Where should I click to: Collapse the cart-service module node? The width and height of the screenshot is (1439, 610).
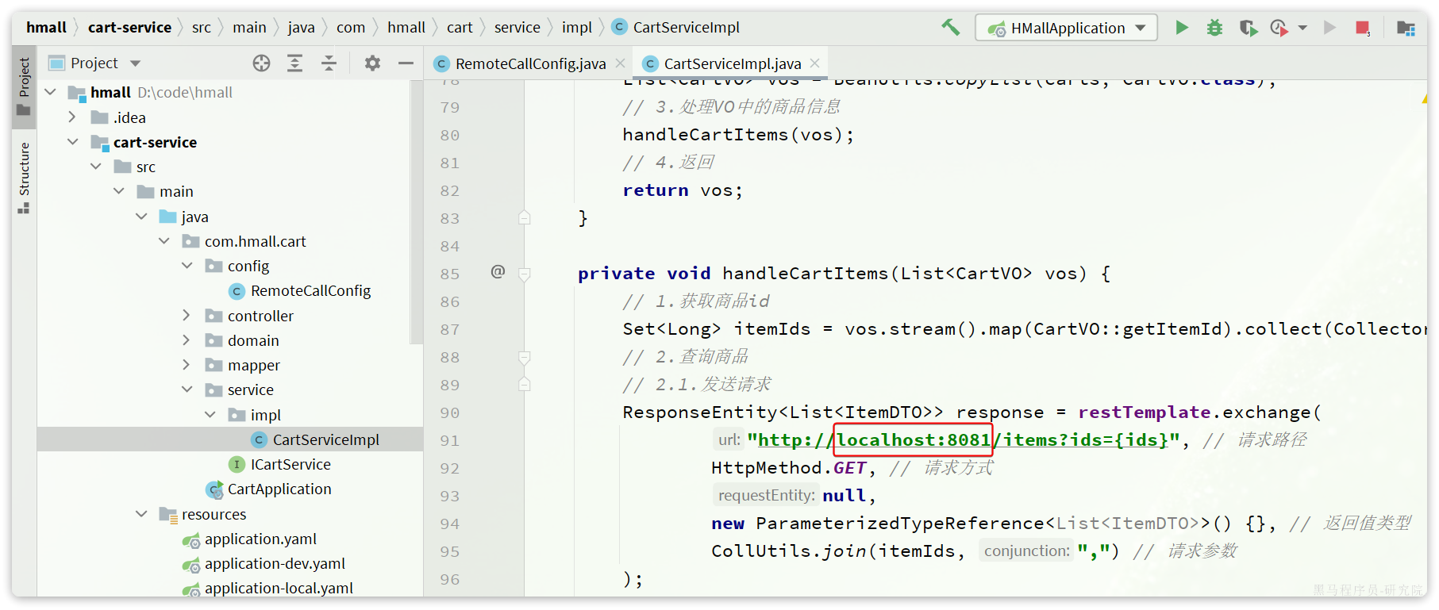pyautogui.click(x=73, y=142)
